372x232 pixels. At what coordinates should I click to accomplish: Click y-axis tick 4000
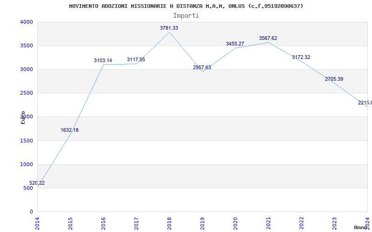coord(27,22)
